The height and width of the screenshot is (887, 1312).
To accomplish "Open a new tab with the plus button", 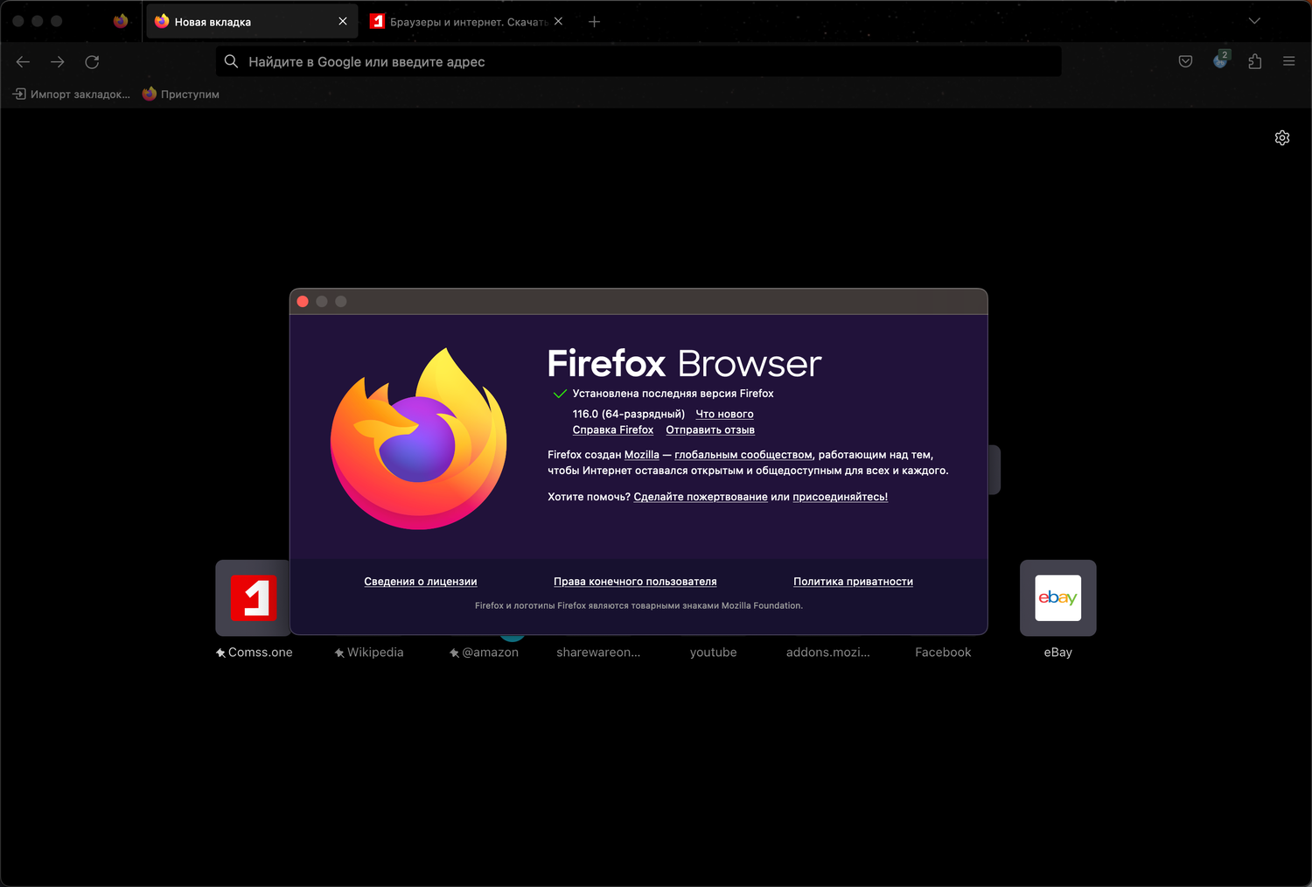I will coord(595,21).
